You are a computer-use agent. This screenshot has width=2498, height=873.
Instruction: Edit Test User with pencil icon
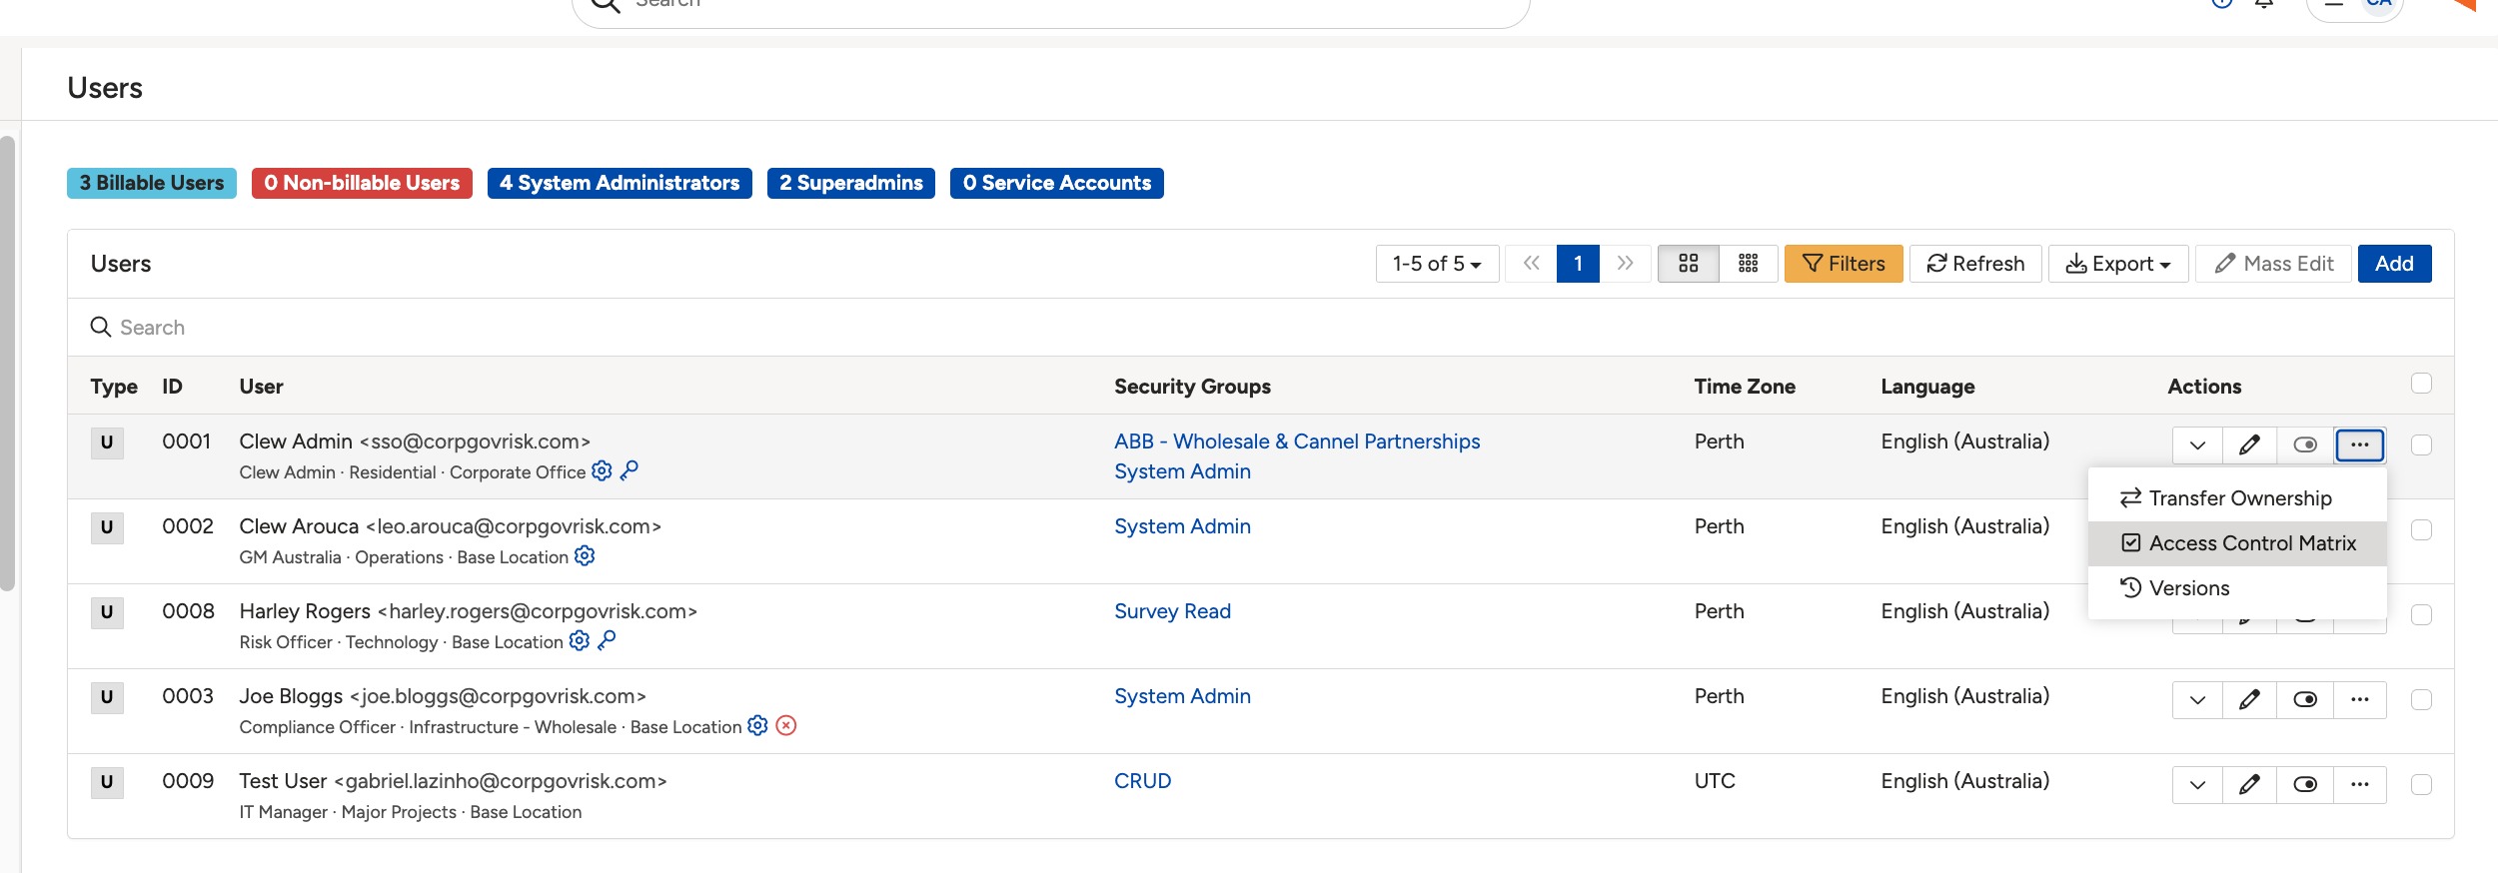click(2249, 785)
